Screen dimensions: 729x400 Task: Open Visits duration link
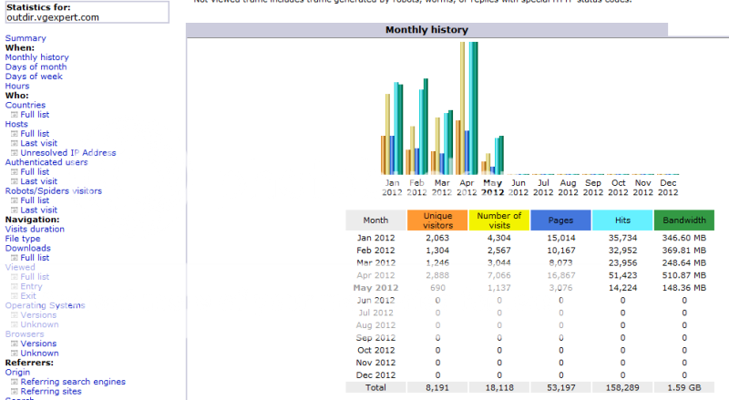pos(35,229)
